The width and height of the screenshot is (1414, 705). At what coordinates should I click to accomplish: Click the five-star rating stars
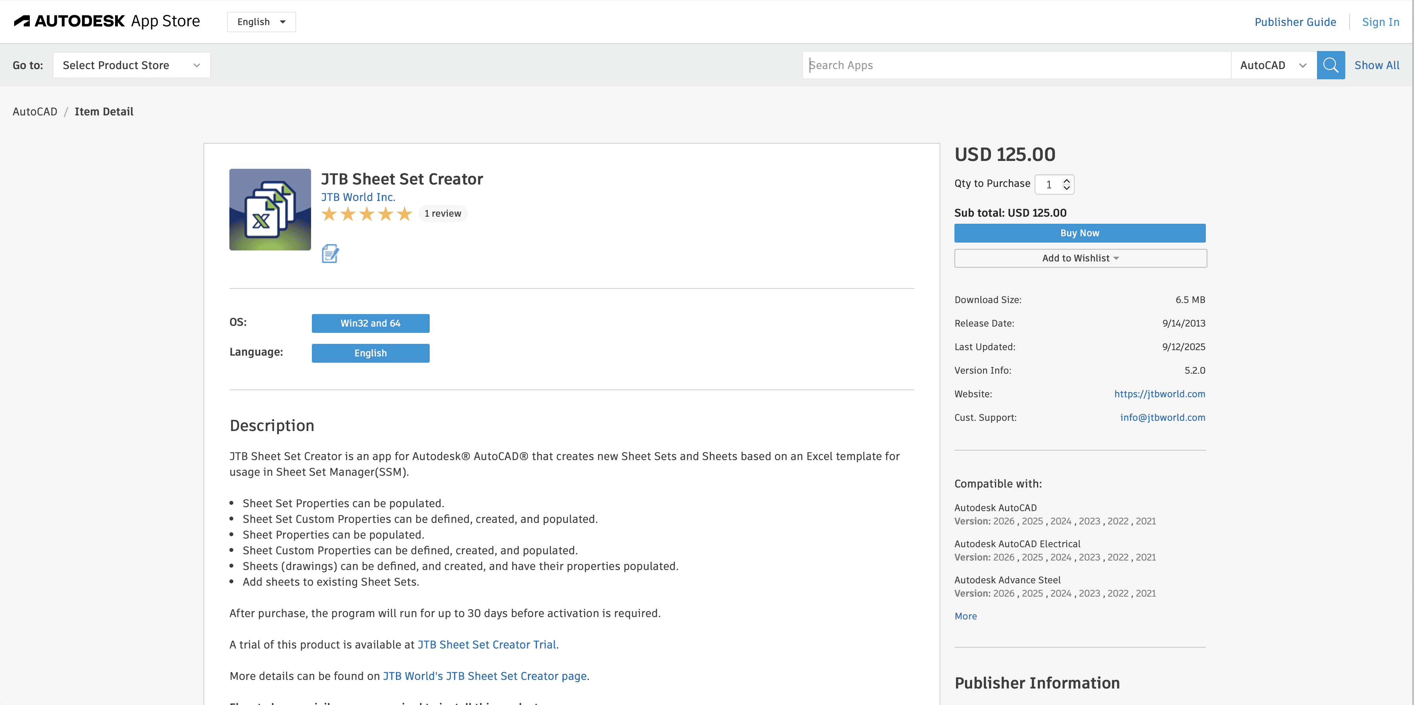(x=366, y=214)
